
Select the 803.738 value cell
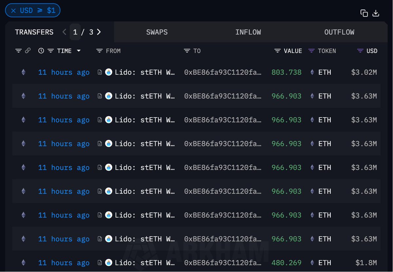287,72
